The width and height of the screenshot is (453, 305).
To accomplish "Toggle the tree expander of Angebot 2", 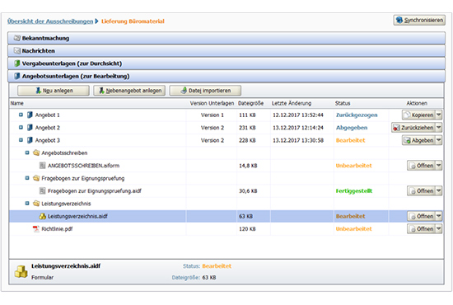I will point(21,128).
